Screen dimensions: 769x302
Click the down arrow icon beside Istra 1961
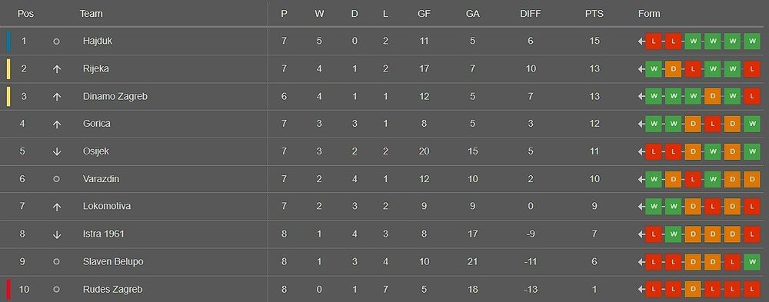(56, 234)
